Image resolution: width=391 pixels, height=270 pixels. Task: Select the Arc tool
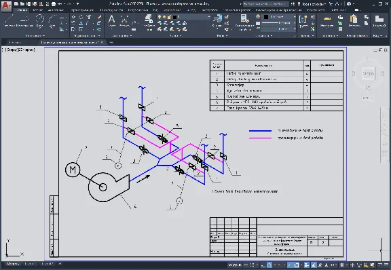pyautogui.click(x=52, y=21)
